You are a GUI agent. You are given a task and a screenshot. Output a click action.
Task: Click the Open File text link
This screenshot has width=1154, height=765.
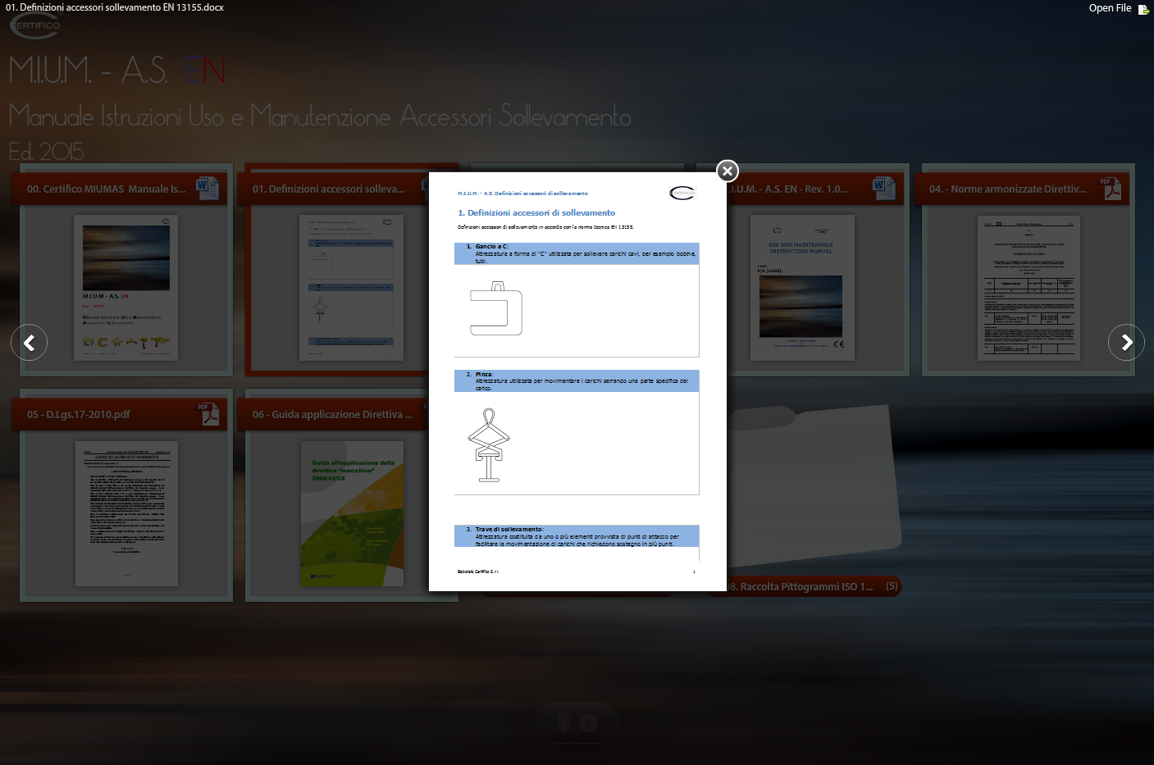click(x=1109, y=8)
